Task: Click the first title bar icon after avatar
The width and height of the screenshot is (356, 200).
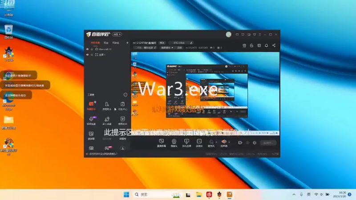Action: click(x=237, y=35)
